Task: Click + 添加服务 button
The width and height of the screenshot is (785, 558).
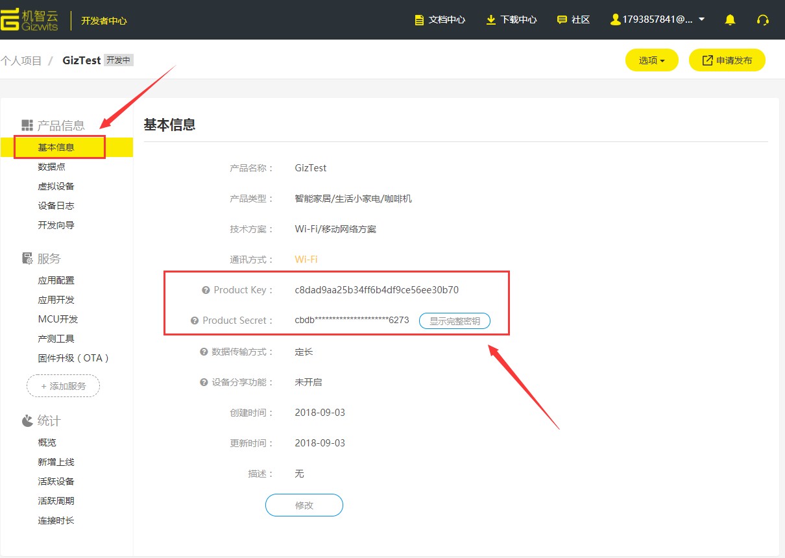Action: 63,385
